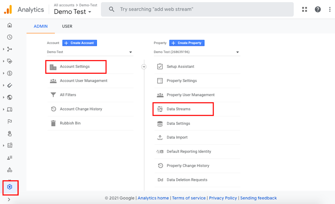Image resolution: width=335 pixels, height=204 pixels.
Task: Click the Rubbish Bin label
Action: (x=70, y=123)
